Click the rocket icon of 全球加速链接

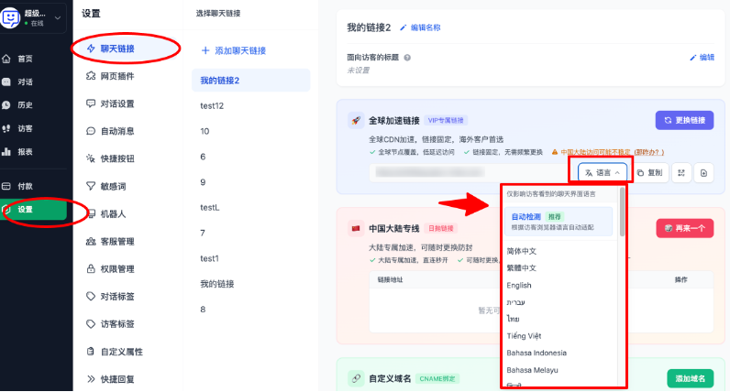(x=356, y=120)
